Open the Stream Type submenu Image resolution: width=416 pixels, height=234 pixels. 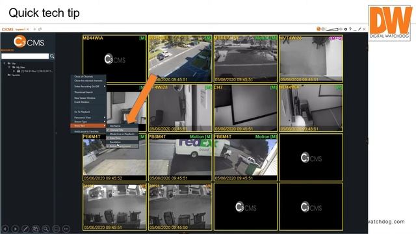coord(88,122)
